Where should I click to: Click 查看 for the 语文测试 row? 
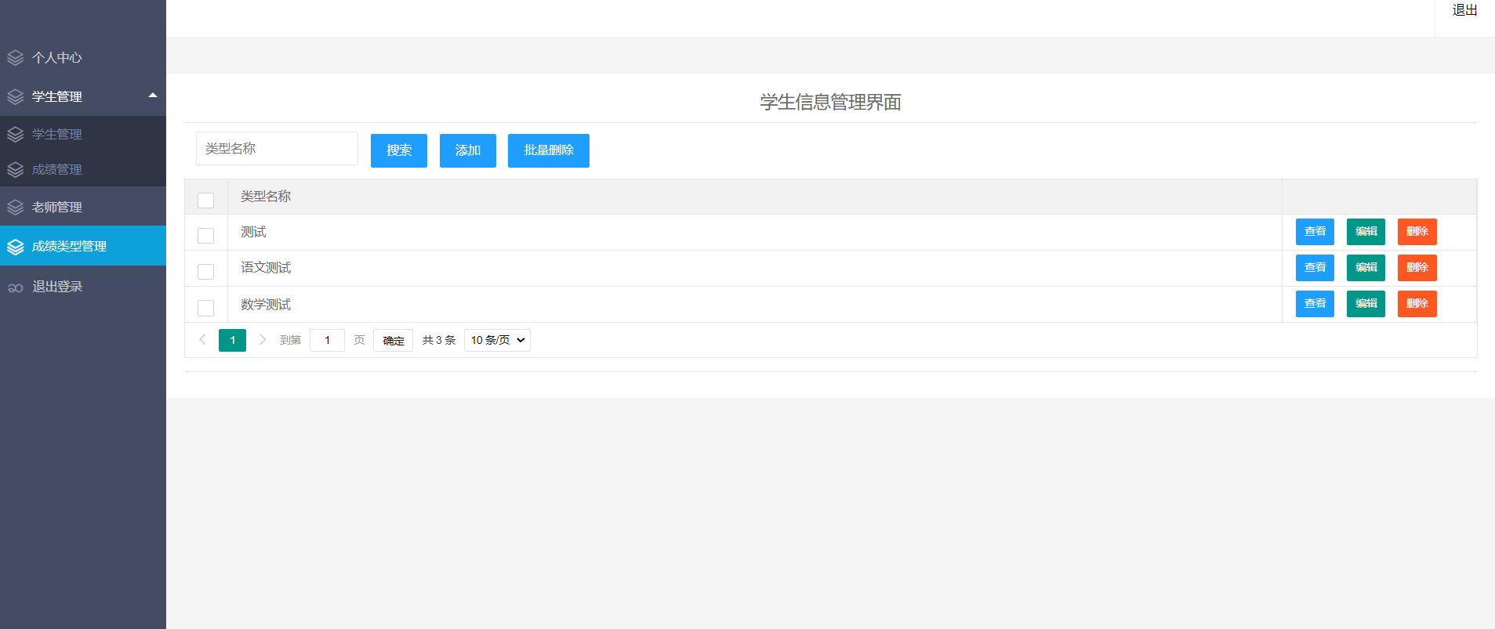tap(1315, 268)
